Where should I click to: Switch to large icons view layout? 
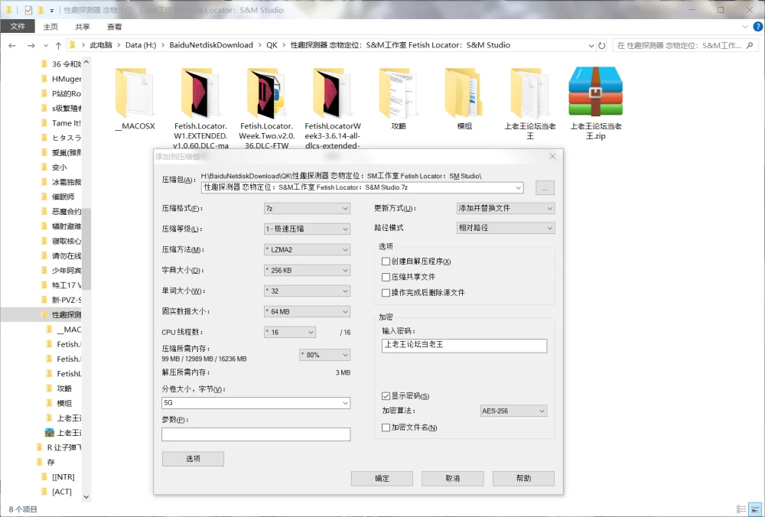coord(755,509)
